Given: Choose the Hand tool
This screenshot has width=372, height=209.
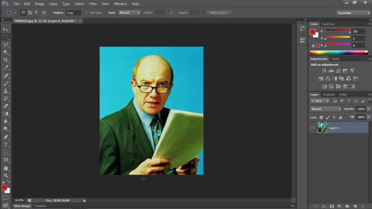Looking at the screenshot, I should pyautogui.click(x=6, y=168).
